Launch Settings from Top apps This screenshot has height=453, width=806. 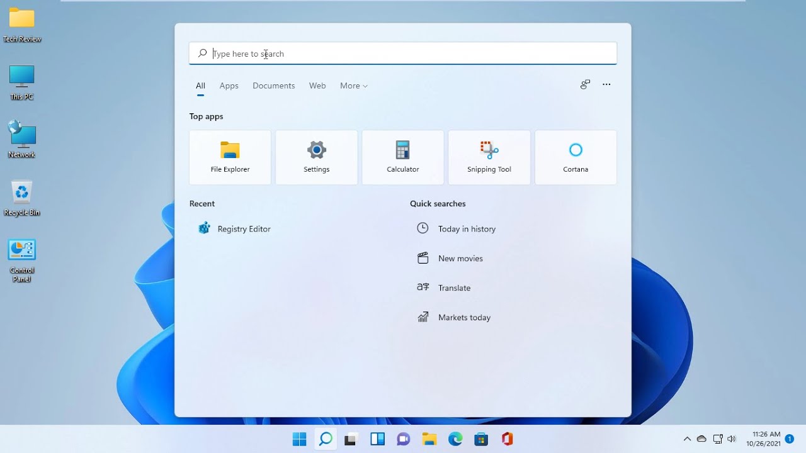tap(316, 157)
